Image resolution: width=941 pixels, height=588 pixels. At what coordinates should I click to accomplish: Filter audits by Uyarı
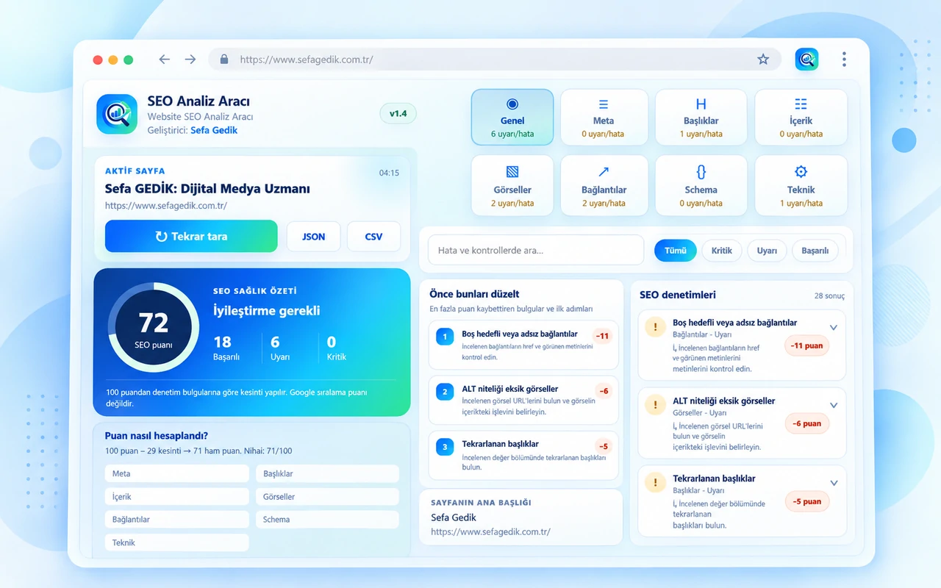click(x=767, y=251)
